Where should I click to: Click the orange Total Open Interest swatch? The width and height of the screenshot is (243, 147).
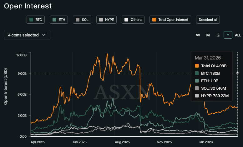(154, 20)
